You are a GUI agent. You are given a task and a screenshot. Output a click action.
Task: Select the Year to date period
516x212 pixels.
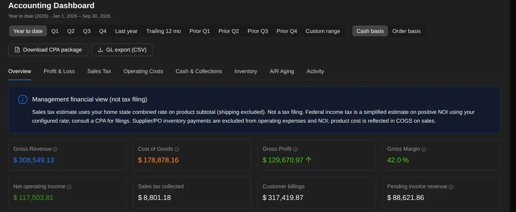[x=28, y=31]
